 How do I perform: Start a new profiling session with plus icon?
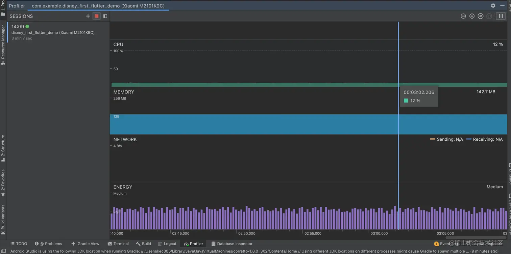click(x=88, y=16)
